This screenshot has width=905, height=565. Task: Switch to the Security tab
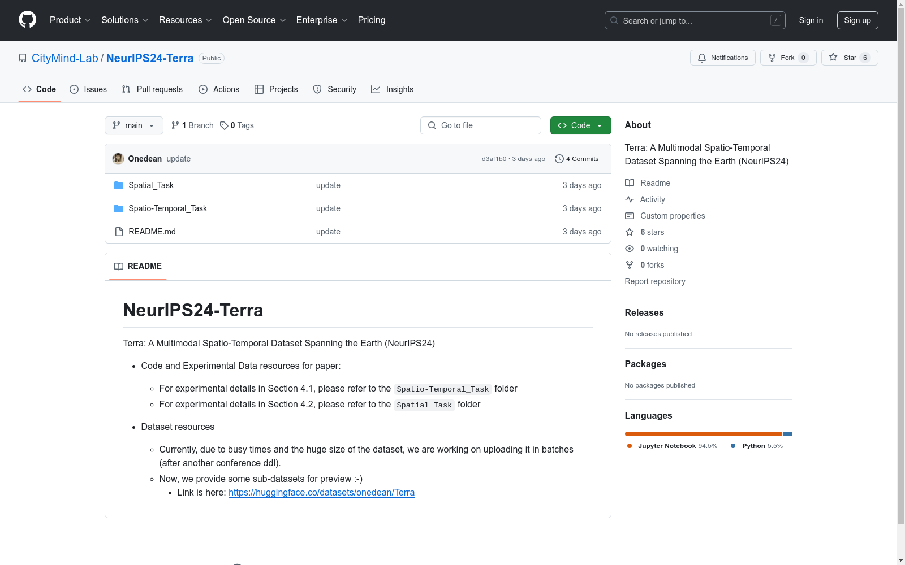click(x=335, y=89)
